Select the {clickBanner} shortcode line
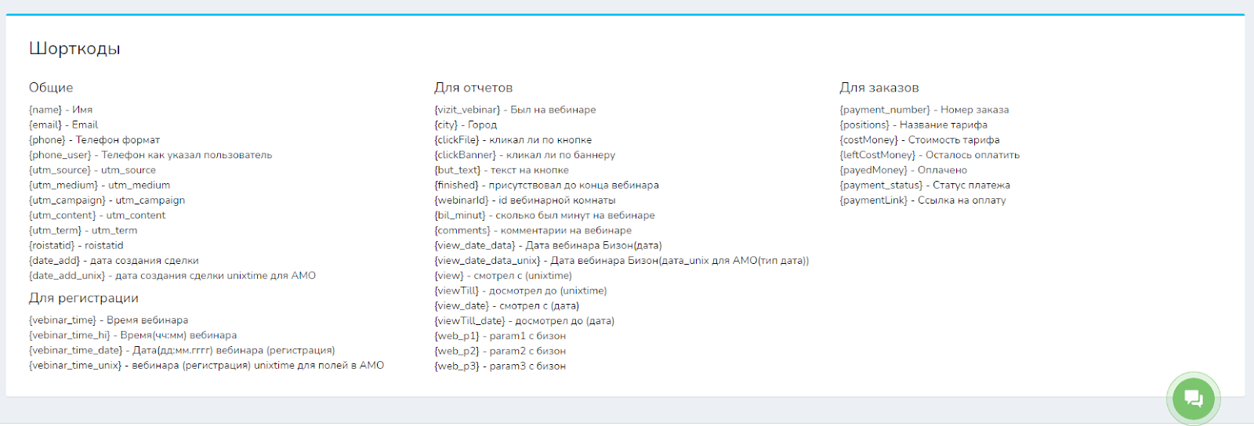The image size is (1254, 426). click(524, 155)
